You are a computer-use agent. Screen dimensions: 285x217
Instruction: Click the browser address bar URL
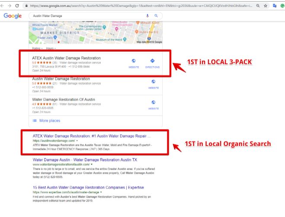coord(141,6)
